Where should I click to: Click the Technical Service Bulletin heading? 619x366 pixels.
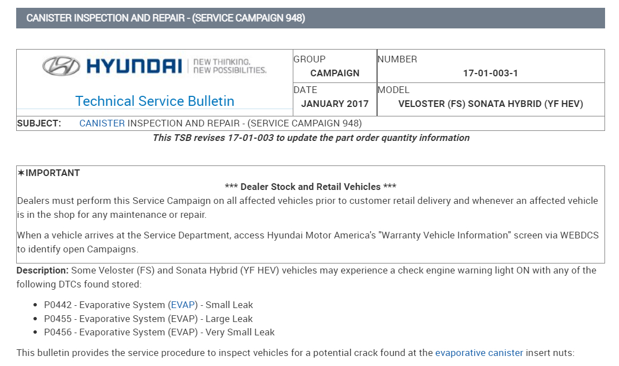click(154, 101)
